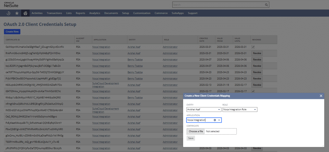Click the OAuth 2.0 Client Credentials Setup heading
Screen dimensions: 329x152
[40, 24]
